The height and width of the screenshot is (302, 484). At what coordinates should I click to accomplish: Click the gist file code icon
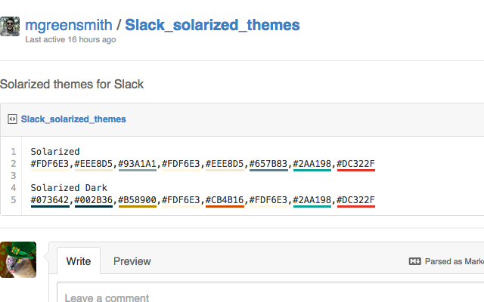[x=12, y=119]
